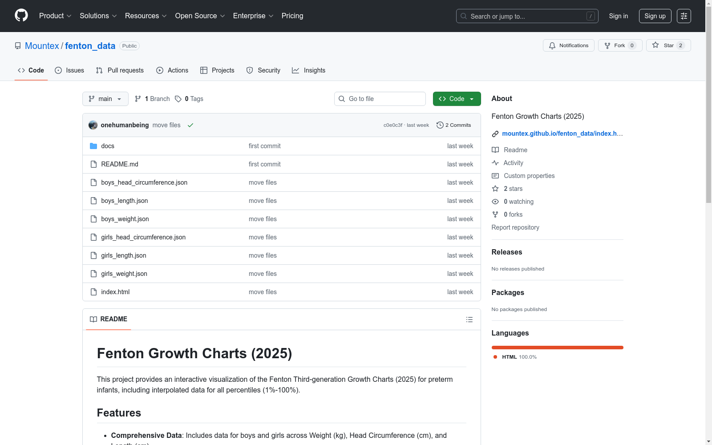712x445 pixels.
Task: Click file icon beside README.md
Action: point(93,164)
